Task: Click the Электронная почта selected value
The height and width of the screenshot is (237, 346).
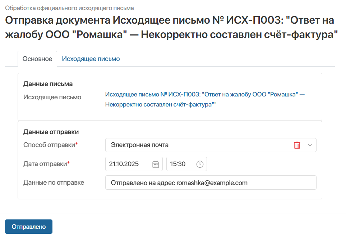Action: pos(140,145)
